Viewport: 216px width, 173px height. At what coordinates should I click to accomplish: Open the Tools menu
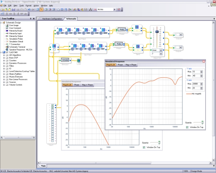pyautogui.click(x=21, y=6)
